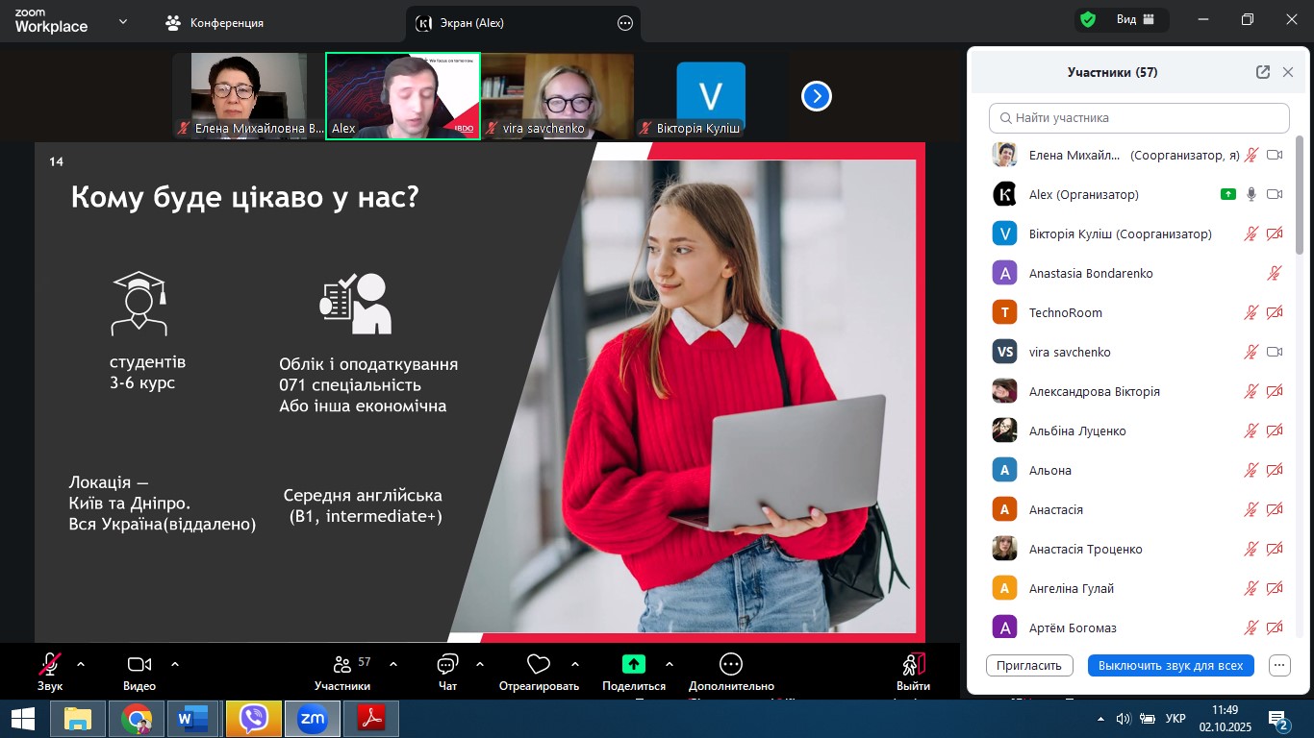
Task: Select the Экран (Alex) tab
Action: pyautogui.click(x=471, y=23)
